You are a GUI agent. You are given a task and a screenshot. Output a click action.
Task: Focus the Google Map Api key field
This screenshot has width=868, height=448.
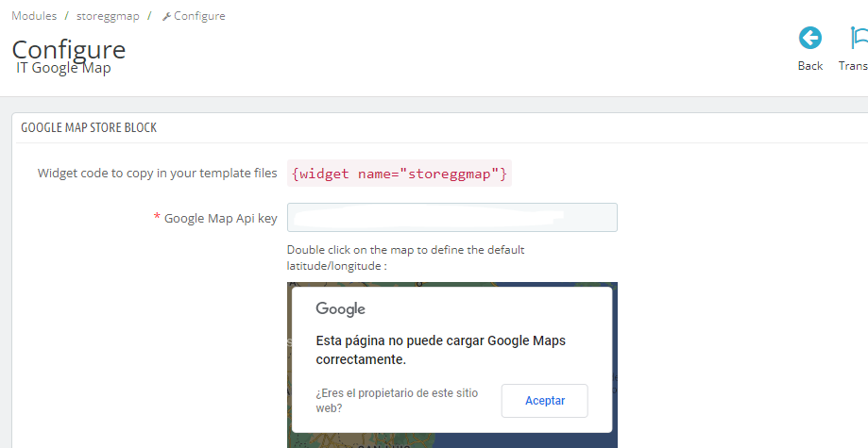(452, 218)
